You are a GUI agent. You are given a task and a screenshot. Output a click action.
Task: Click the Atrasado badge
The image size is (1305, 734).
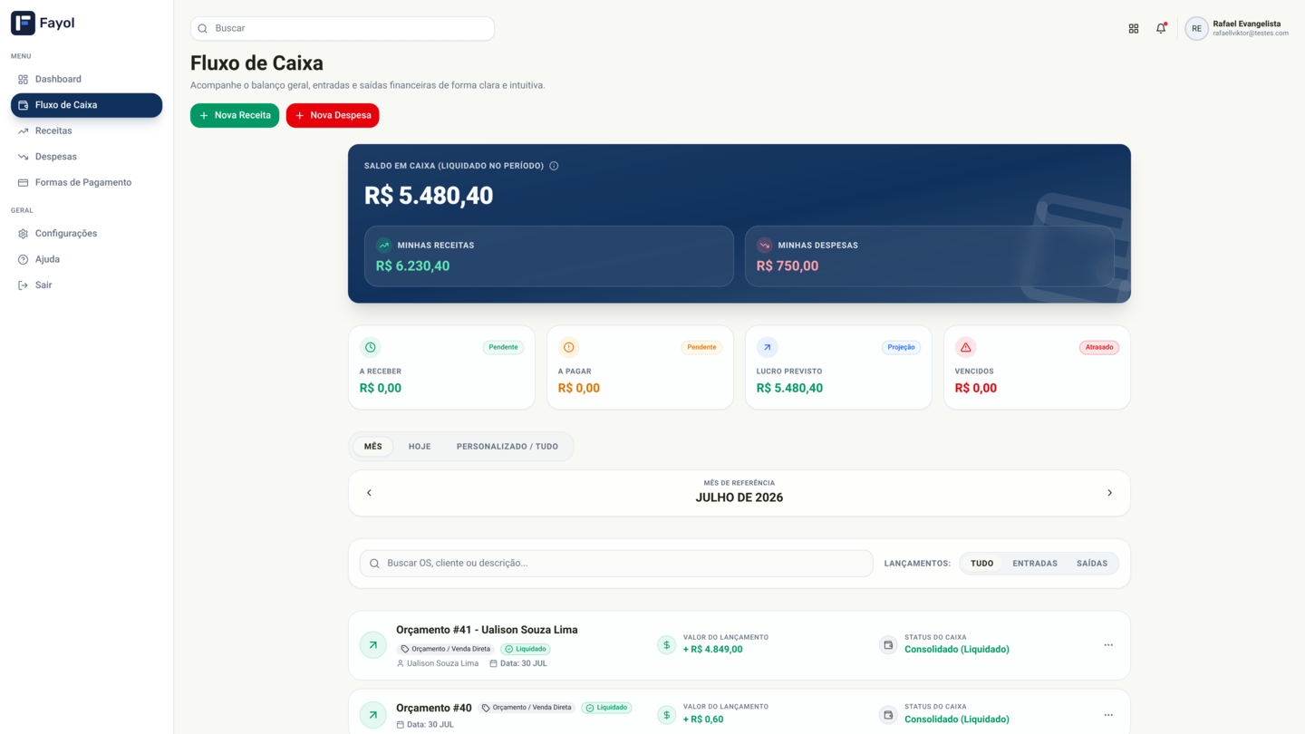(1099, 347)
